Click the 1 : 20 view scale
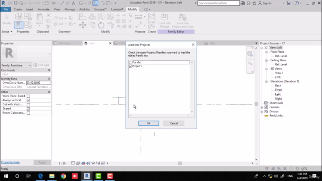The image size is (322, 181). (x=62, y=163)
